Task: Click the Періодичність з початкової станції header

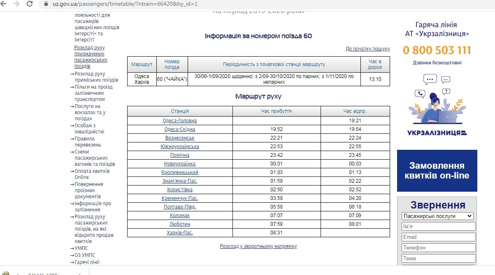Action: click(x=274, y=64)
